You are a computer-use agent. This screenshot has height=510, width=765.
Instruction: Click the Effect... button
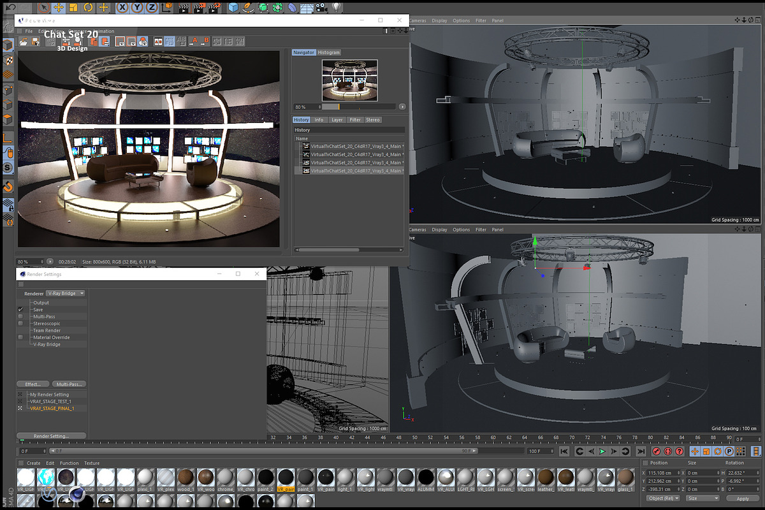(x=33, y=384)
